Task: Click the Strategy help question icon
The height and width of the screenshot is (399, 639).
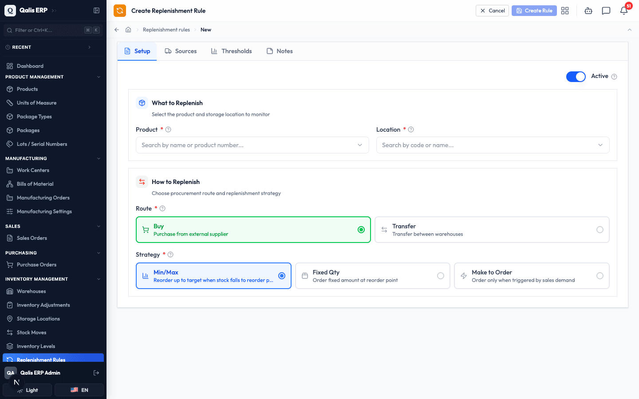Action: pos(170,254)
